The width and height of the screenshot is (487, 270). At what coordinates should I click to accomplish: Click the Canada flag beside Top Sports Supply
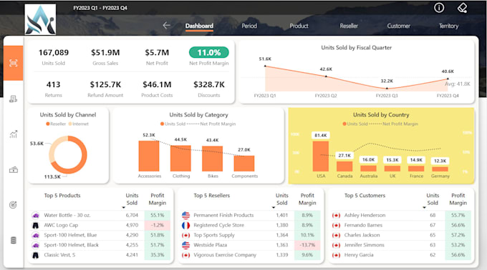click(185, 235)
